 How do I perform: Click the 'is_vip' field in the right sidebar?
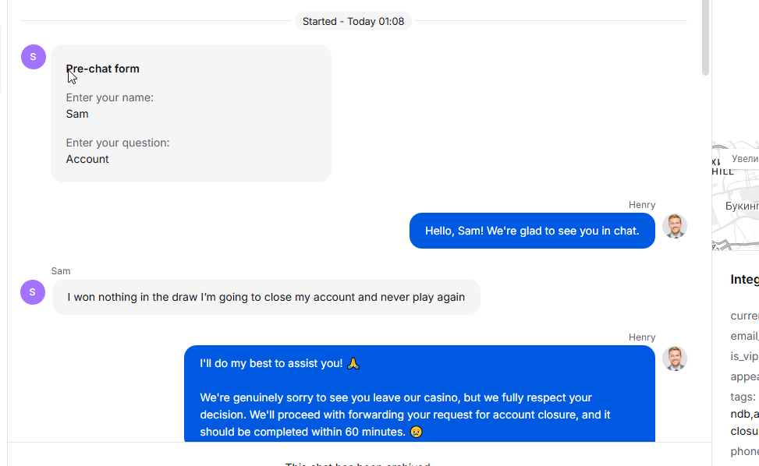click(x=743, y=356)
